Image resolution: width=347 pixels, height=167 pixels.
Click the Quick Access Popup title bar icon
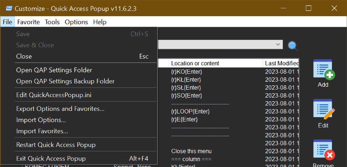click(8, 8)
